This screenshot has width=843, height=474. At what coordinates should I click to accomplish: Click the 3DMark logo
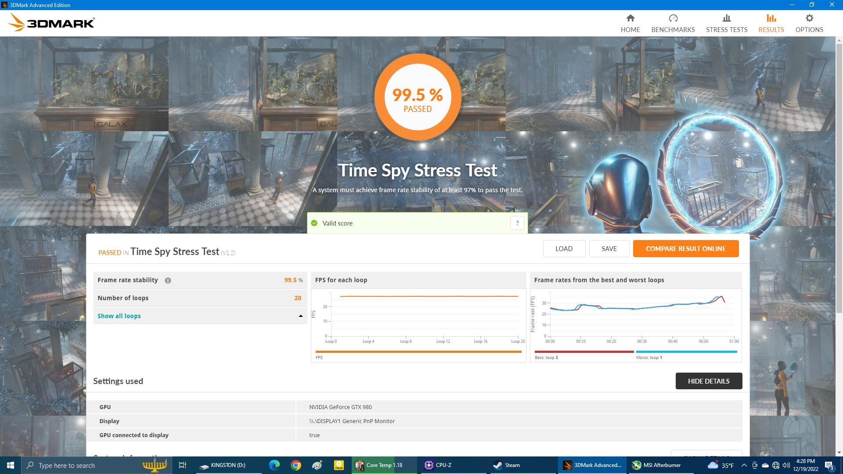click(51, 23)
